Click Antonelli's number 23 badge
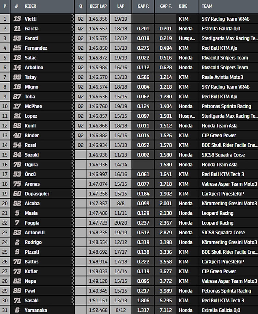 point(17,232)
